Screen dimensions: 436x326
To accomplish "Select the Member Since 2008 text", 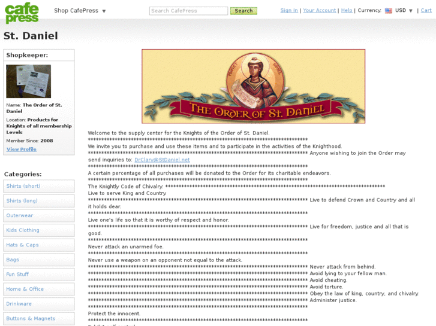I will coord(29,141).
